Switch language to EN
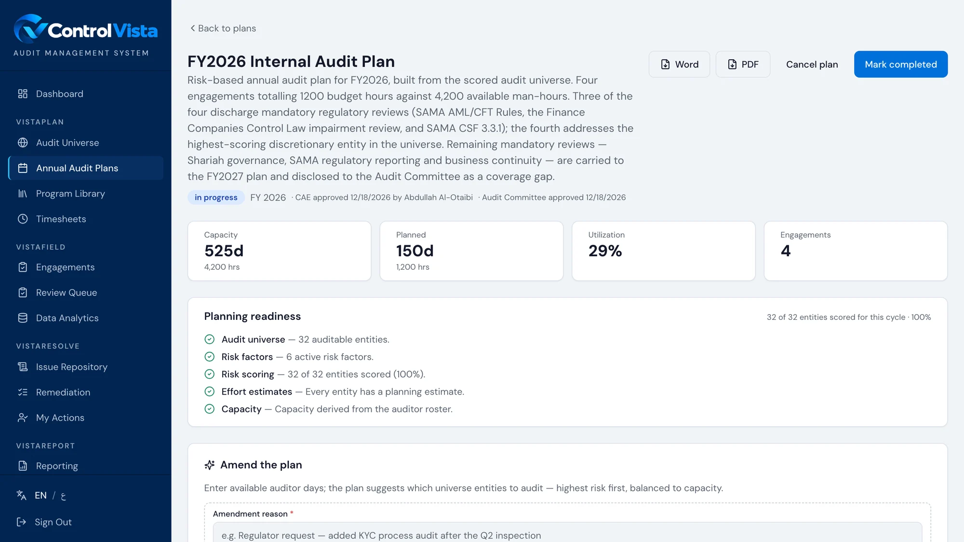The image size is (964, 542). 40,495
